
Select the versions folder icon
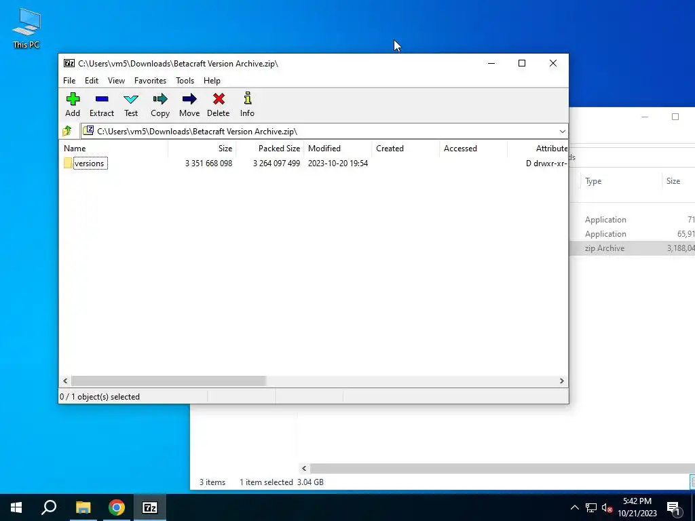68,163
